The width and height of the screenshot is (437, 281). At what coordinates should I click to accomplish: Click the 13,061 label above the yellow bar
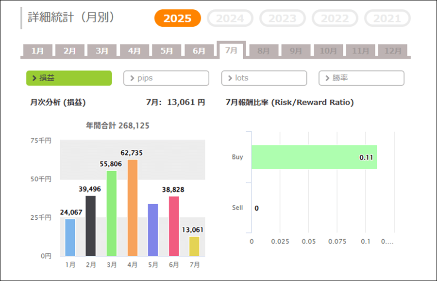(x=193, y=230)
